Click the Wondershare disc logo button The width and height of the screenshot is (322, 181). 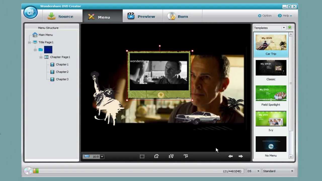pos(31,13)
